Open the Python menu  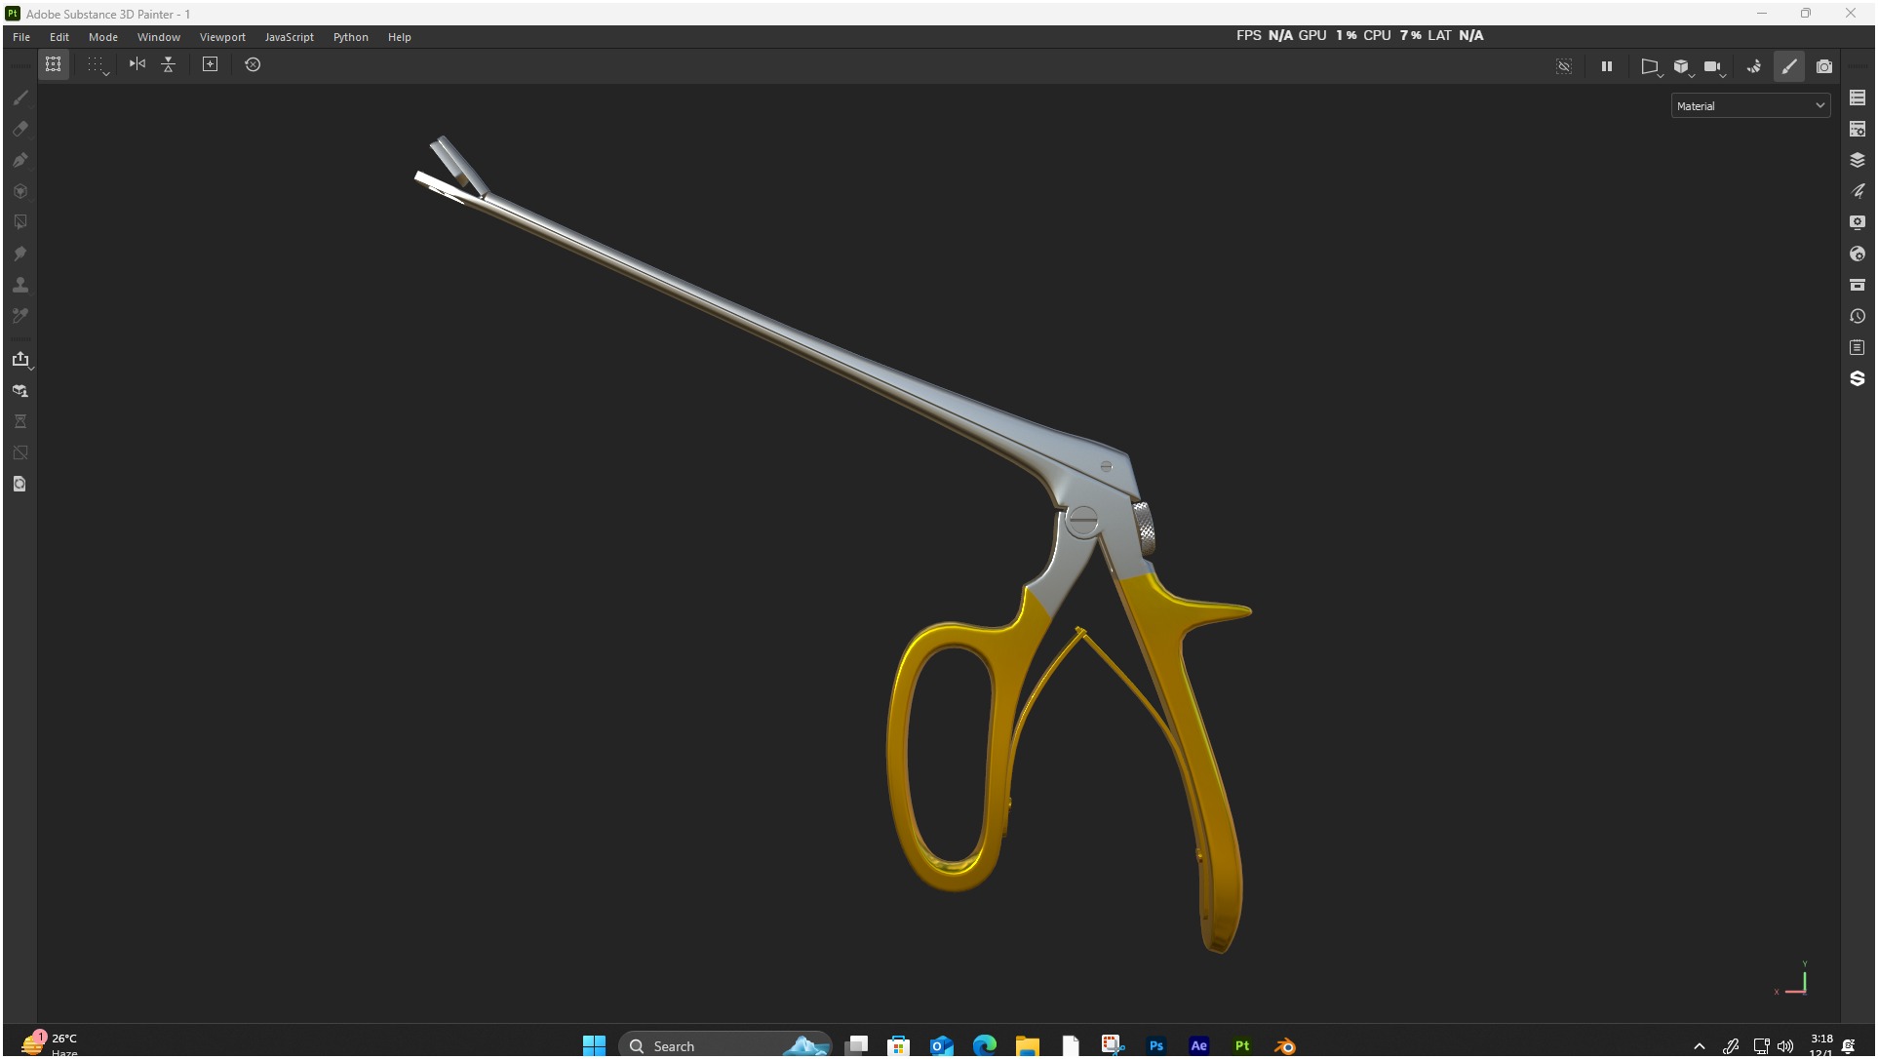coord(351,37)
